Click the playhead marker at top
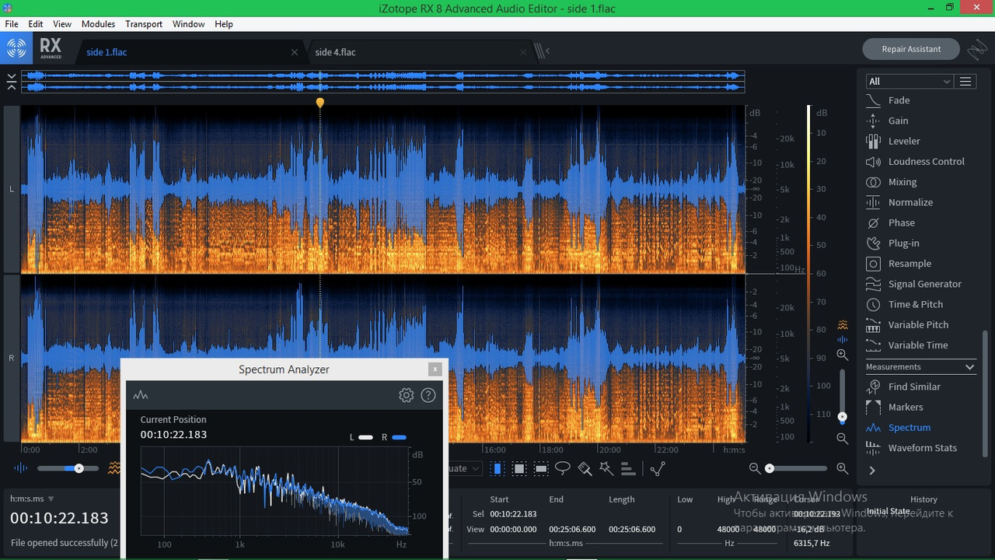 [x=319, y=102]
